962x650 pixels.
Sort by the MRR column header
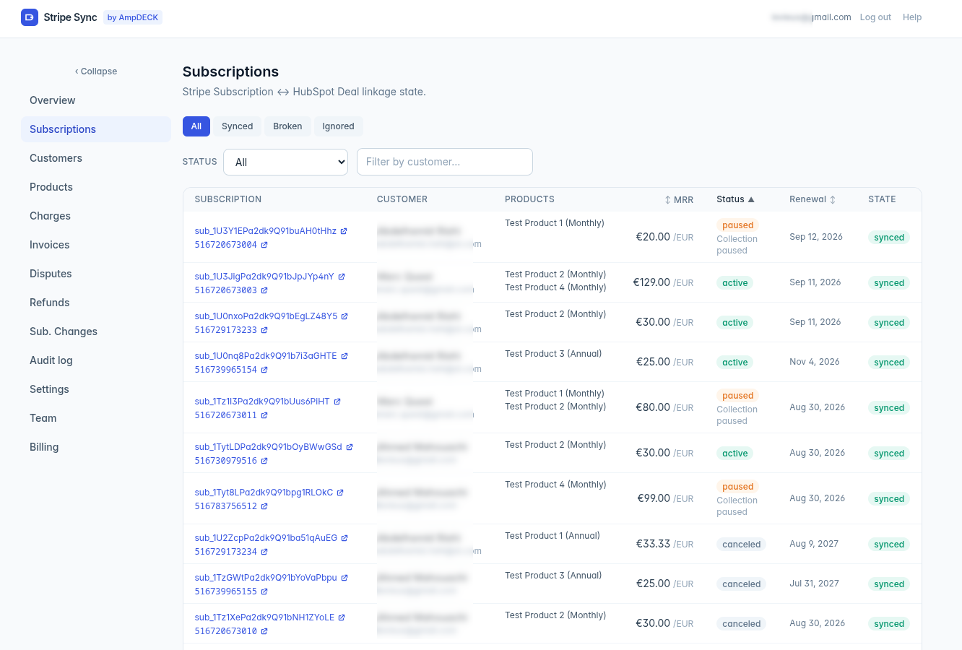pyautogui.click(x=679, y=200)
